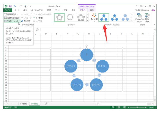The width and height of the screenshot is (159, 113).
Task: Click the zoom out minus button
Action: [128, 108]
